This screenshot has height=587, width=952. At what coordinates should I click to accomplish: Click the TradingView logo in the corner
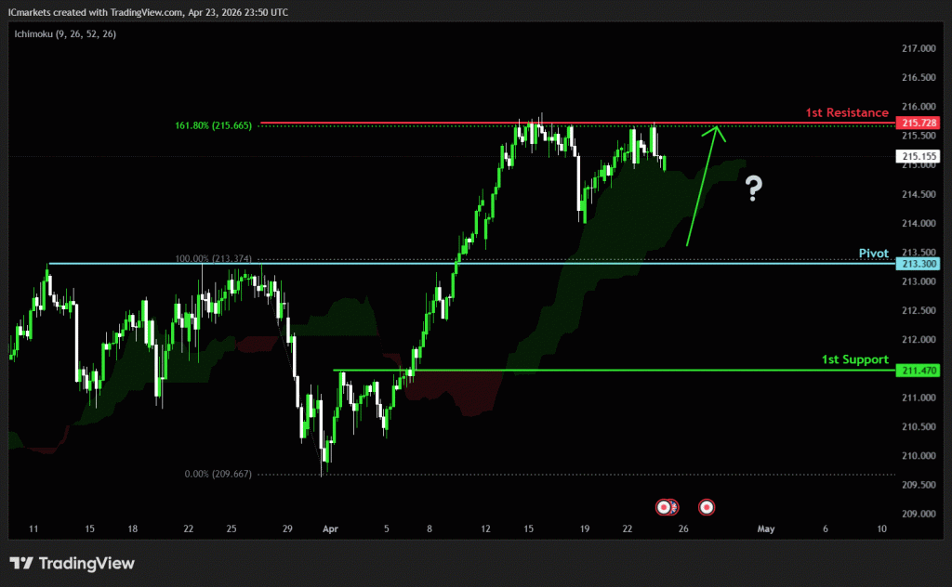click(x=73, y=563)
